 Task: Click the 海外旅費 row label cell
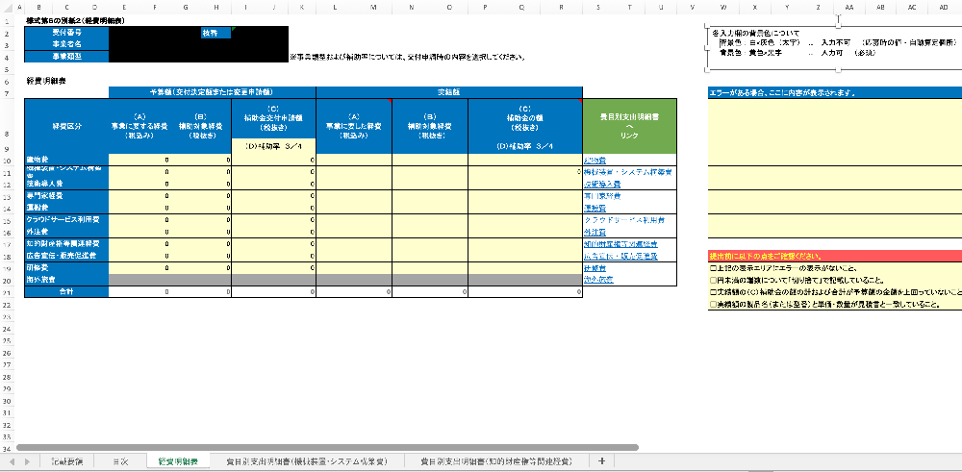tap(66, 280)
